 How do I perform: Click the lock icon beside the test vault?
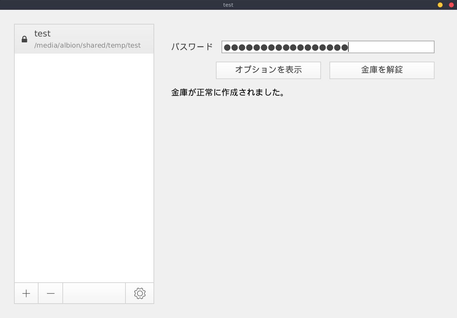(x=25, y=39)
